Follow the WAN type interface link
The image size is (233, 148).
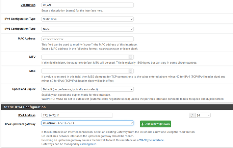[x=151, y=140]
